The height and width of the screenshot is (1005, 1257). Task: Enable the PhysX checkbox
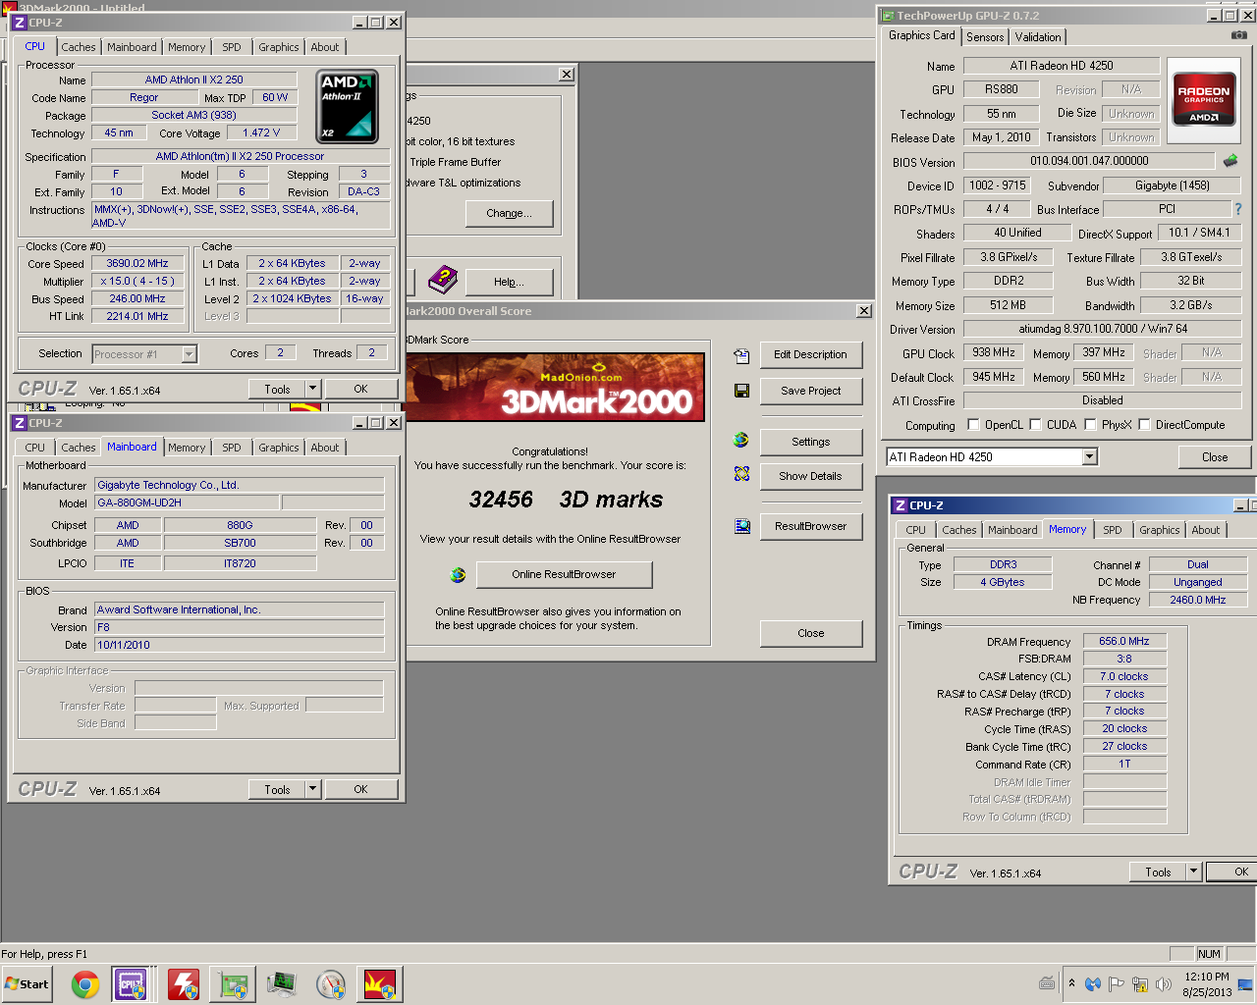coord(1090,425)
